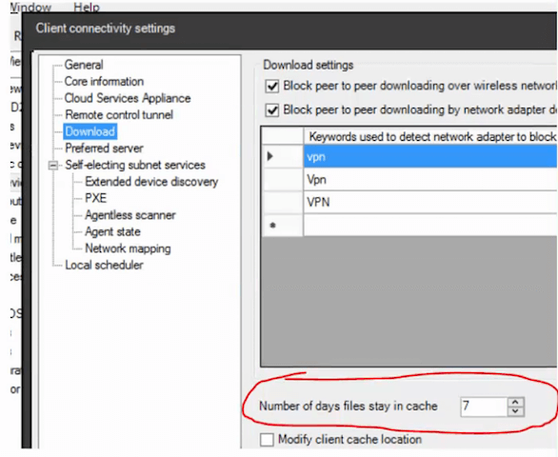Click the empty new keyword cell
558x457 pixels.
[430, 225]
